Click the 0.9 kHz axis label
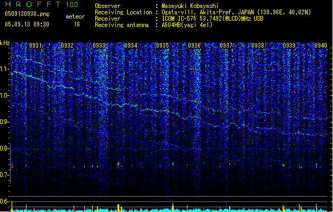 coord(4,122)
